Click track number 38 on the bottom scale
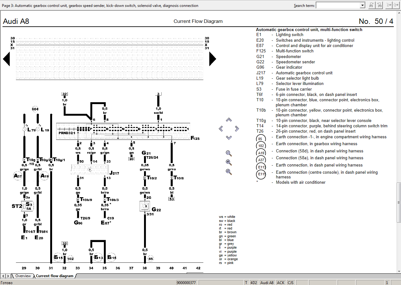The height and width of the screenshot is (285, 401). [145, 268]
